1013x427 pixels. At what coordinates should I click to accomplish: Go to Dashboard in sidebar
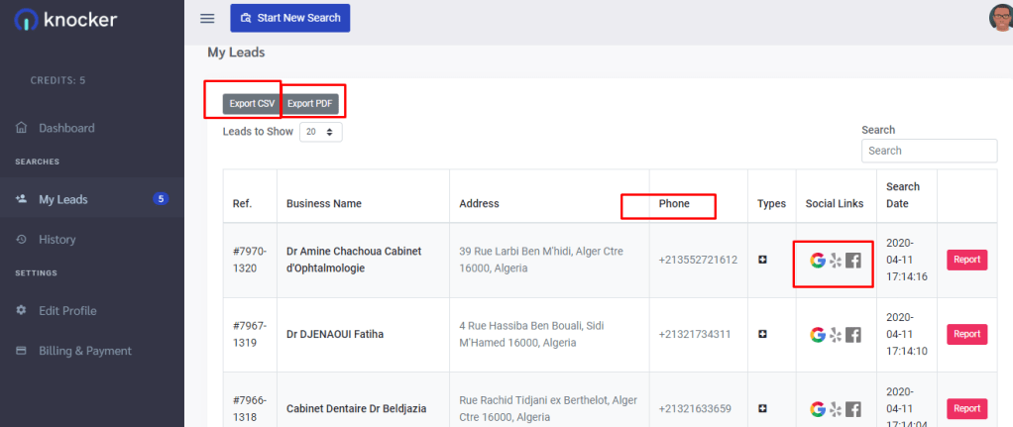click(x=66, y=128)
